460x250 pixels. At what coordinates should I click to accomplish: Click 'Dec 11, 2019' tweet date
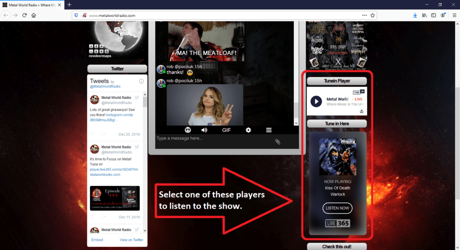(129, 217)
